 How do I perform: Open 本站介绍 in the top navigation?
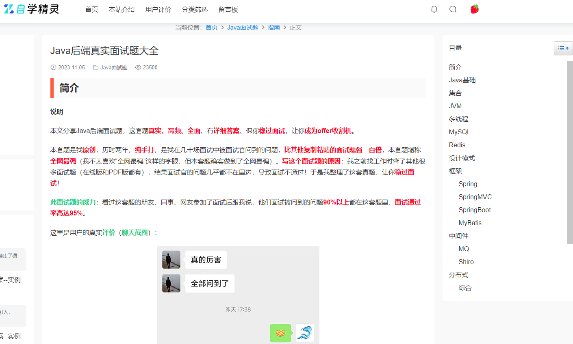[122, 9]
